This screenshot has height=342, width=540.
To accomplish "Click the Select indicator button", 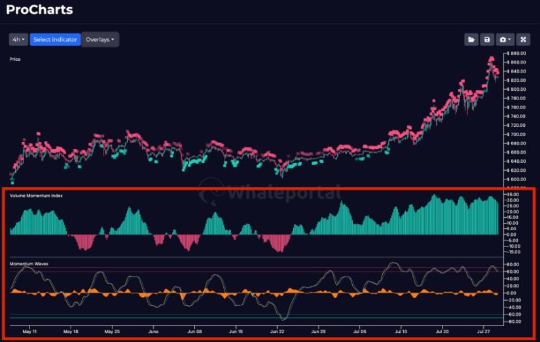I will (55, 40).
